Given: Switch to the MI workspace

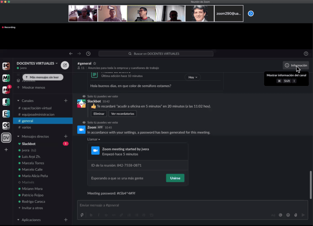Looking at the screenshot, I should click(x=6, y=78).
